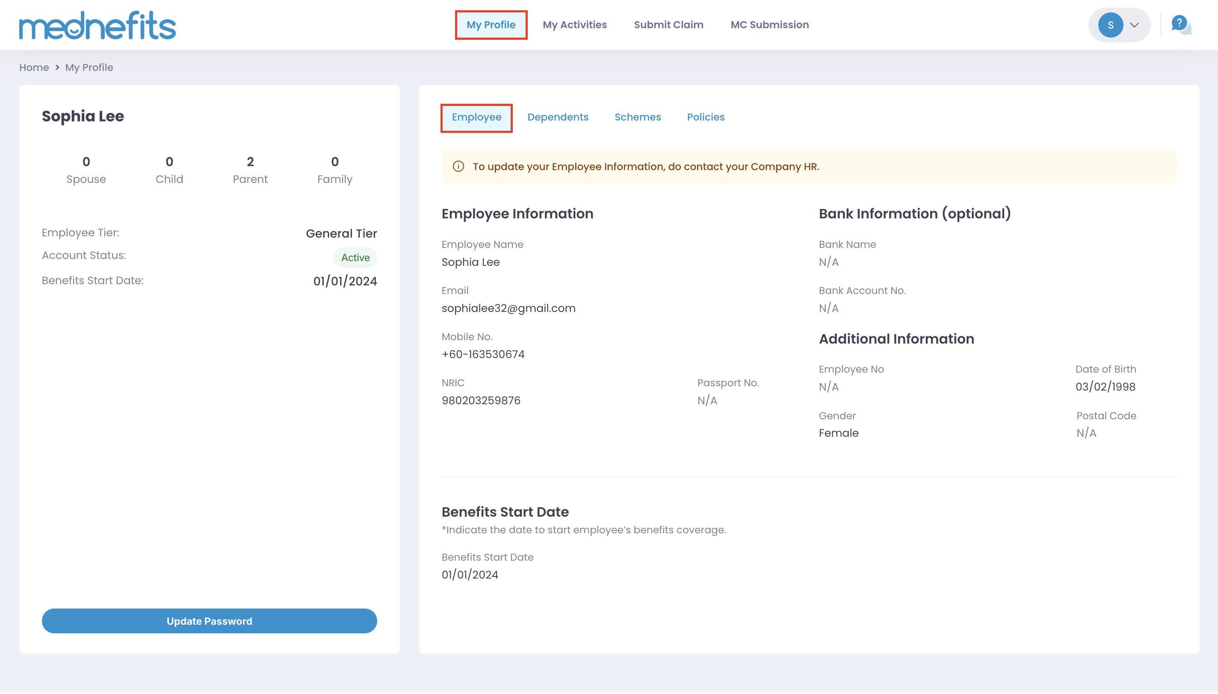Open the My Profile menu item

491,25
